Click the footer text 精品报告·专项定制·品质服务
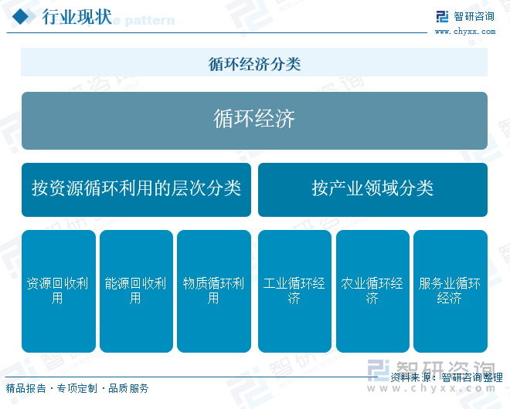Screen dimensions: 510x409 coord(77,388)
